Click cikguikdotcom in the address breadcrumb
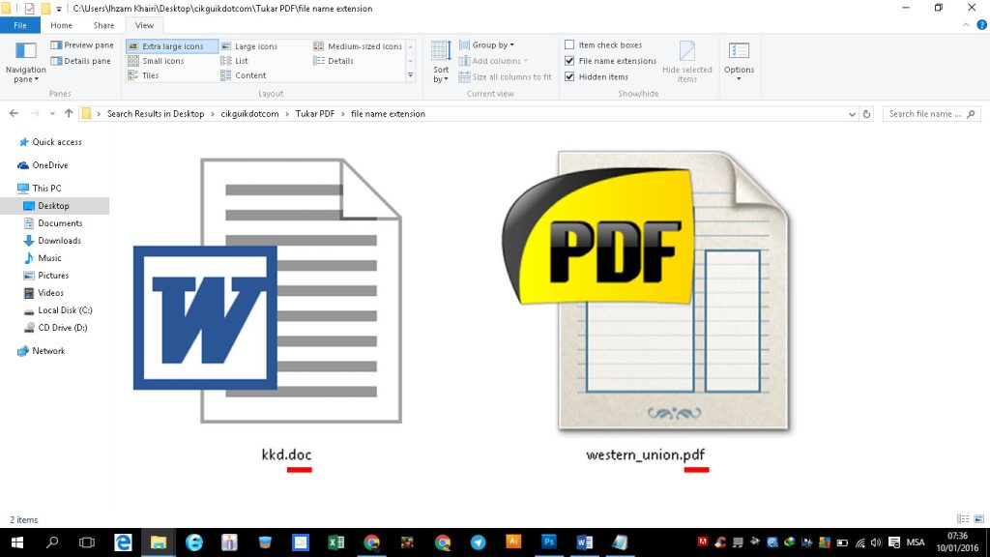The image size is (990, 557). [249, 114]
